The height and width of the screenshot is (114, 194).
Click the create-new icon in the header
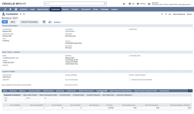tap(124, 4)
